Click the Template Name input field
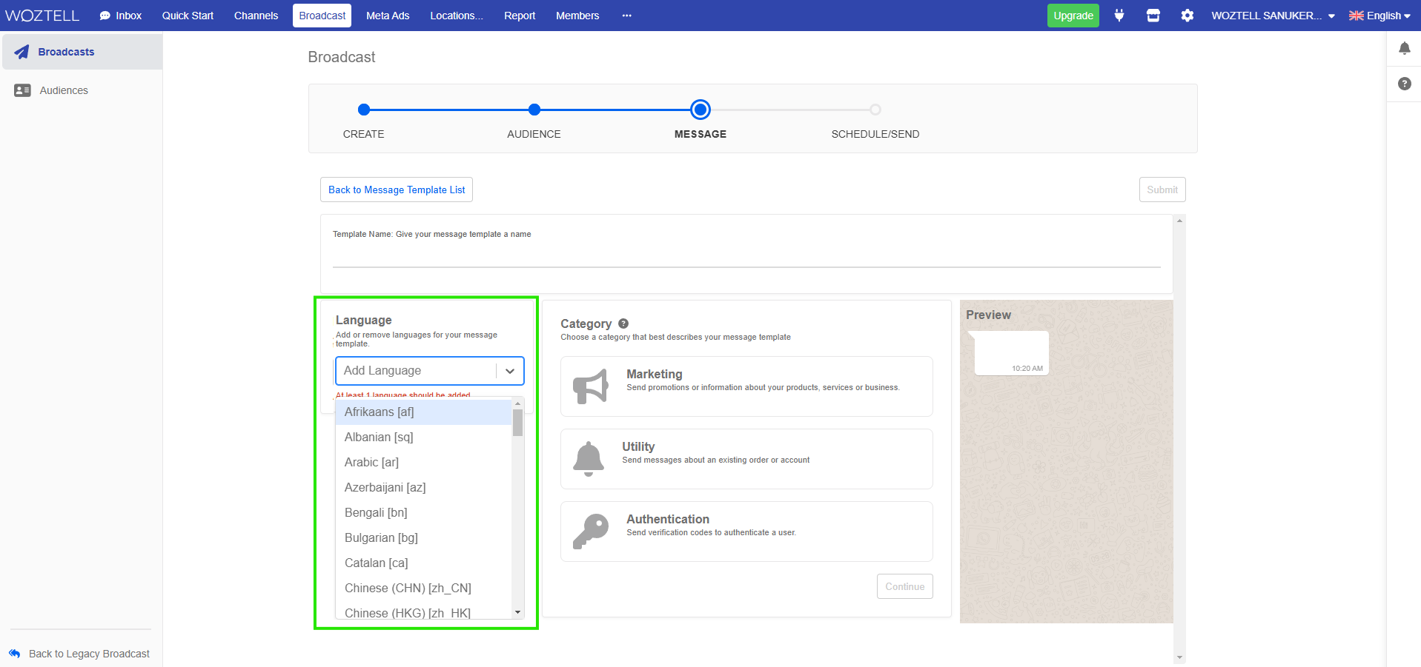This screenshot has height=667, width=1421. point(746,256)
